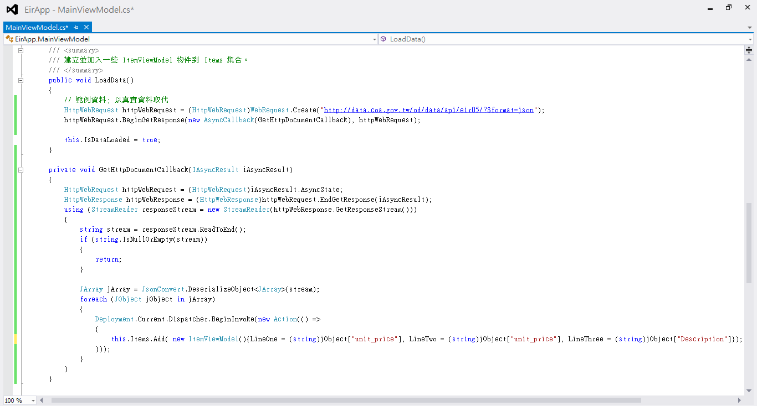
Task: Click 'string stream = responseStream.ReadToEnd();' line
Action: 163,230
